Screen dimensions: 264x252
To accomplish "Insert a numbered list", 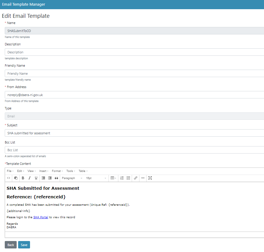I will click(x=122, y=178).
